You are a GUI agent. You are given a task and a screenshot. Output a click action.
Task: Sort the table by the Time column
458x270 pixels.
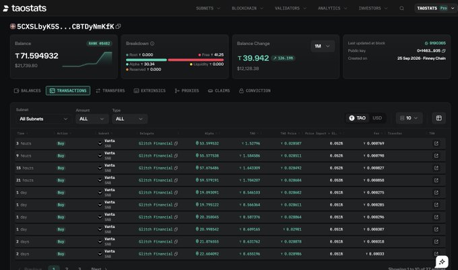22,134
